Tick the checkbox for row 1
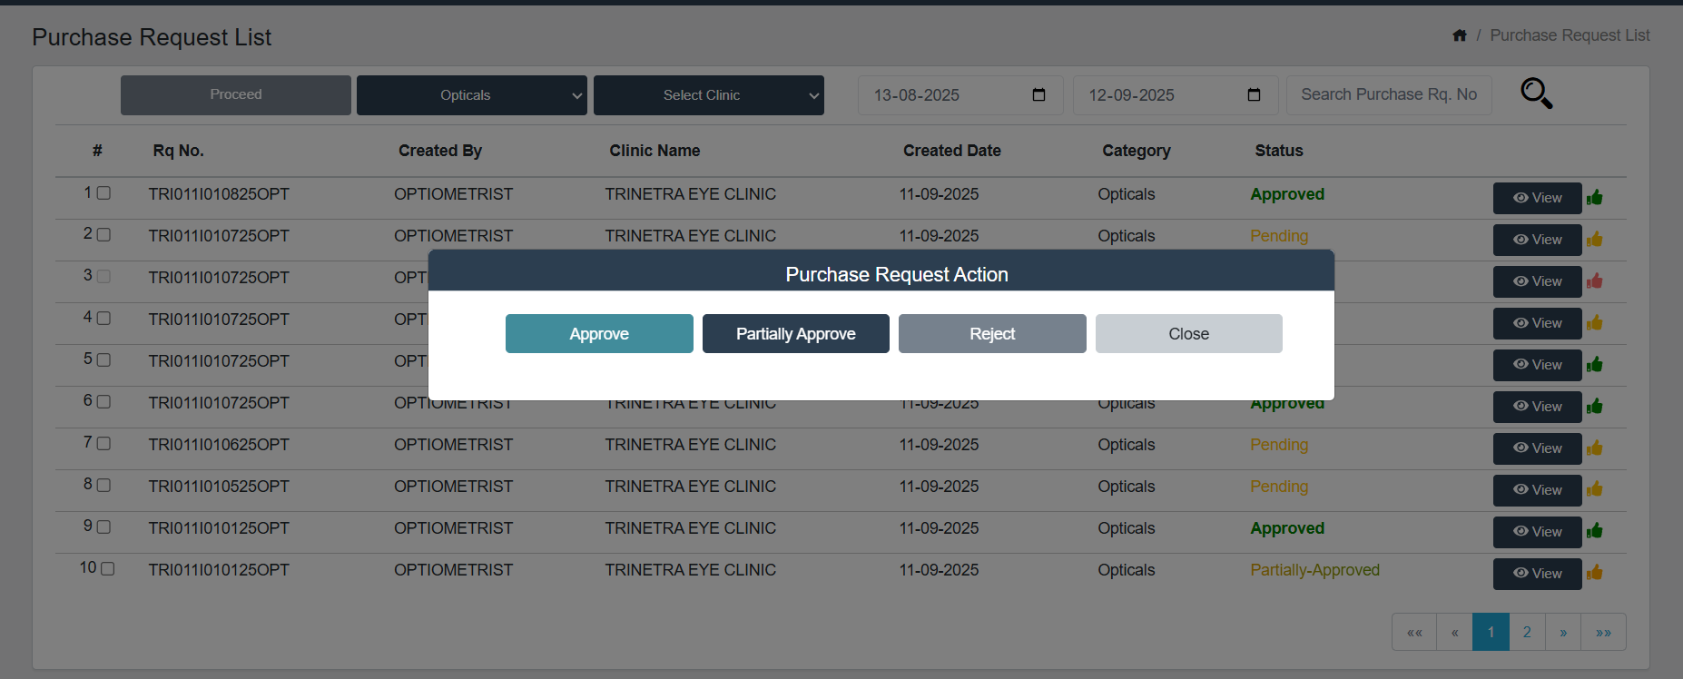 tap(104, 193)
